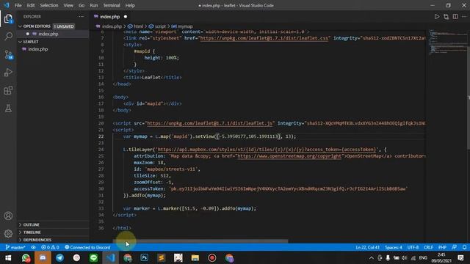
Task: Open the Accounts menu icon
Action: [8, 216]
